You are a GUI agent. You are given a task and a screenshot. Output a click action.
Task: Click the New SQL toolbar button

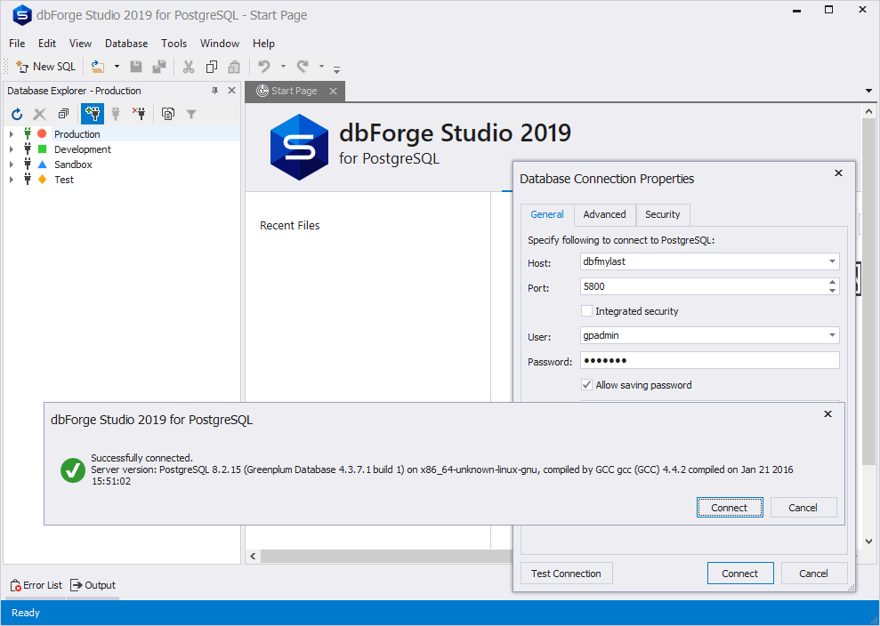pos(45,67)
